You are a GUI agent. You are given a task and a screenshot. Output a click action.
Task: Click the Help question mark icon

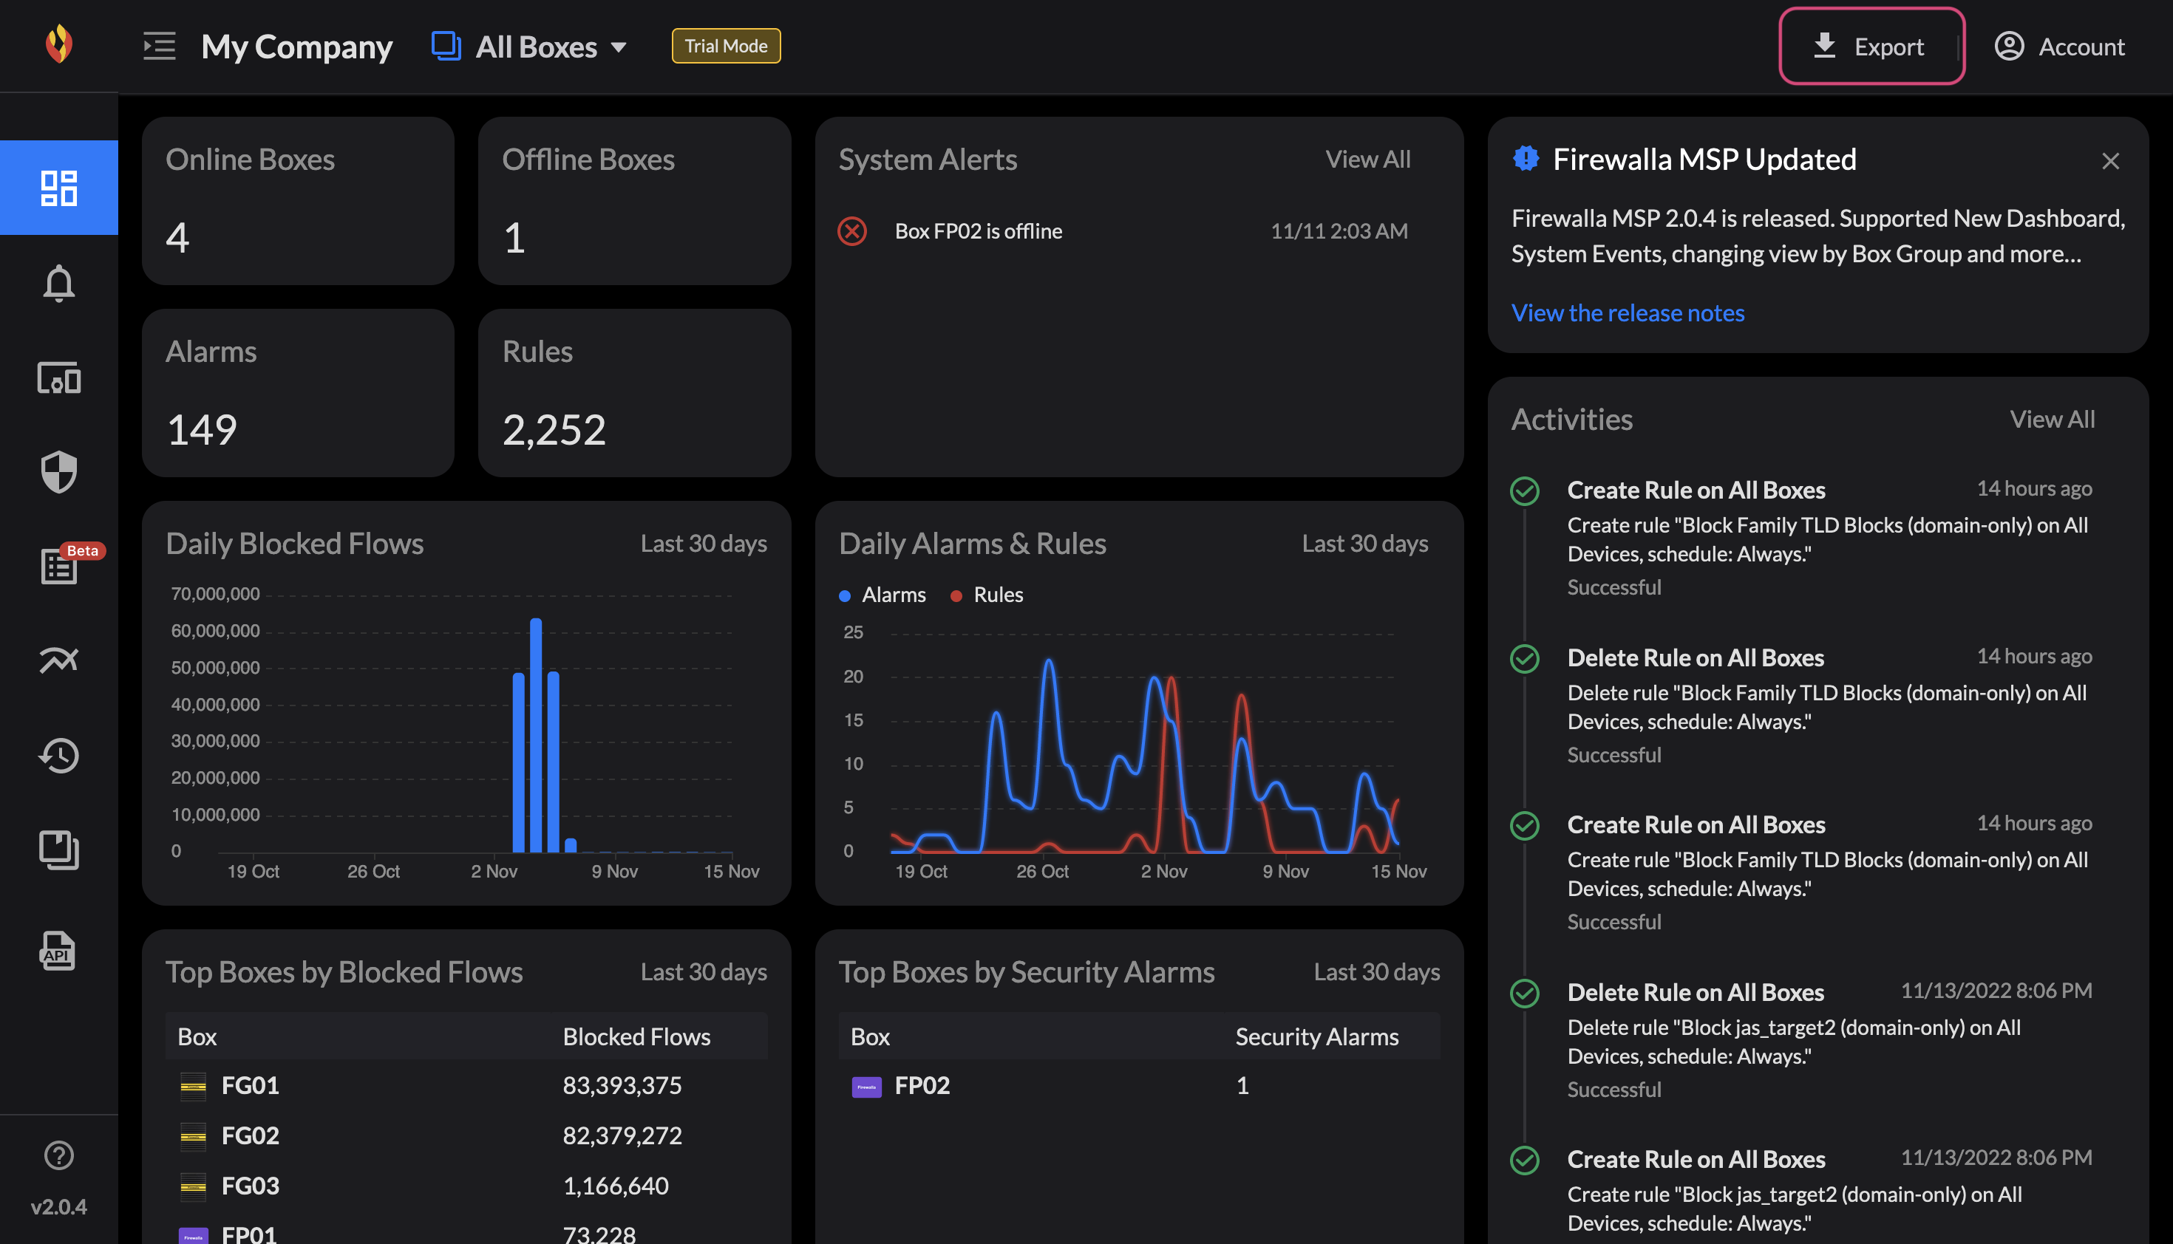pyautogui.click(x=59, y=1155)
